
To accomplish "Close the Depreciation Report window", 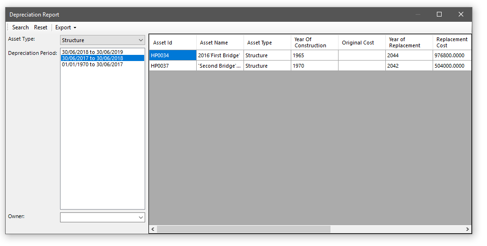I will tap(461, 14).
